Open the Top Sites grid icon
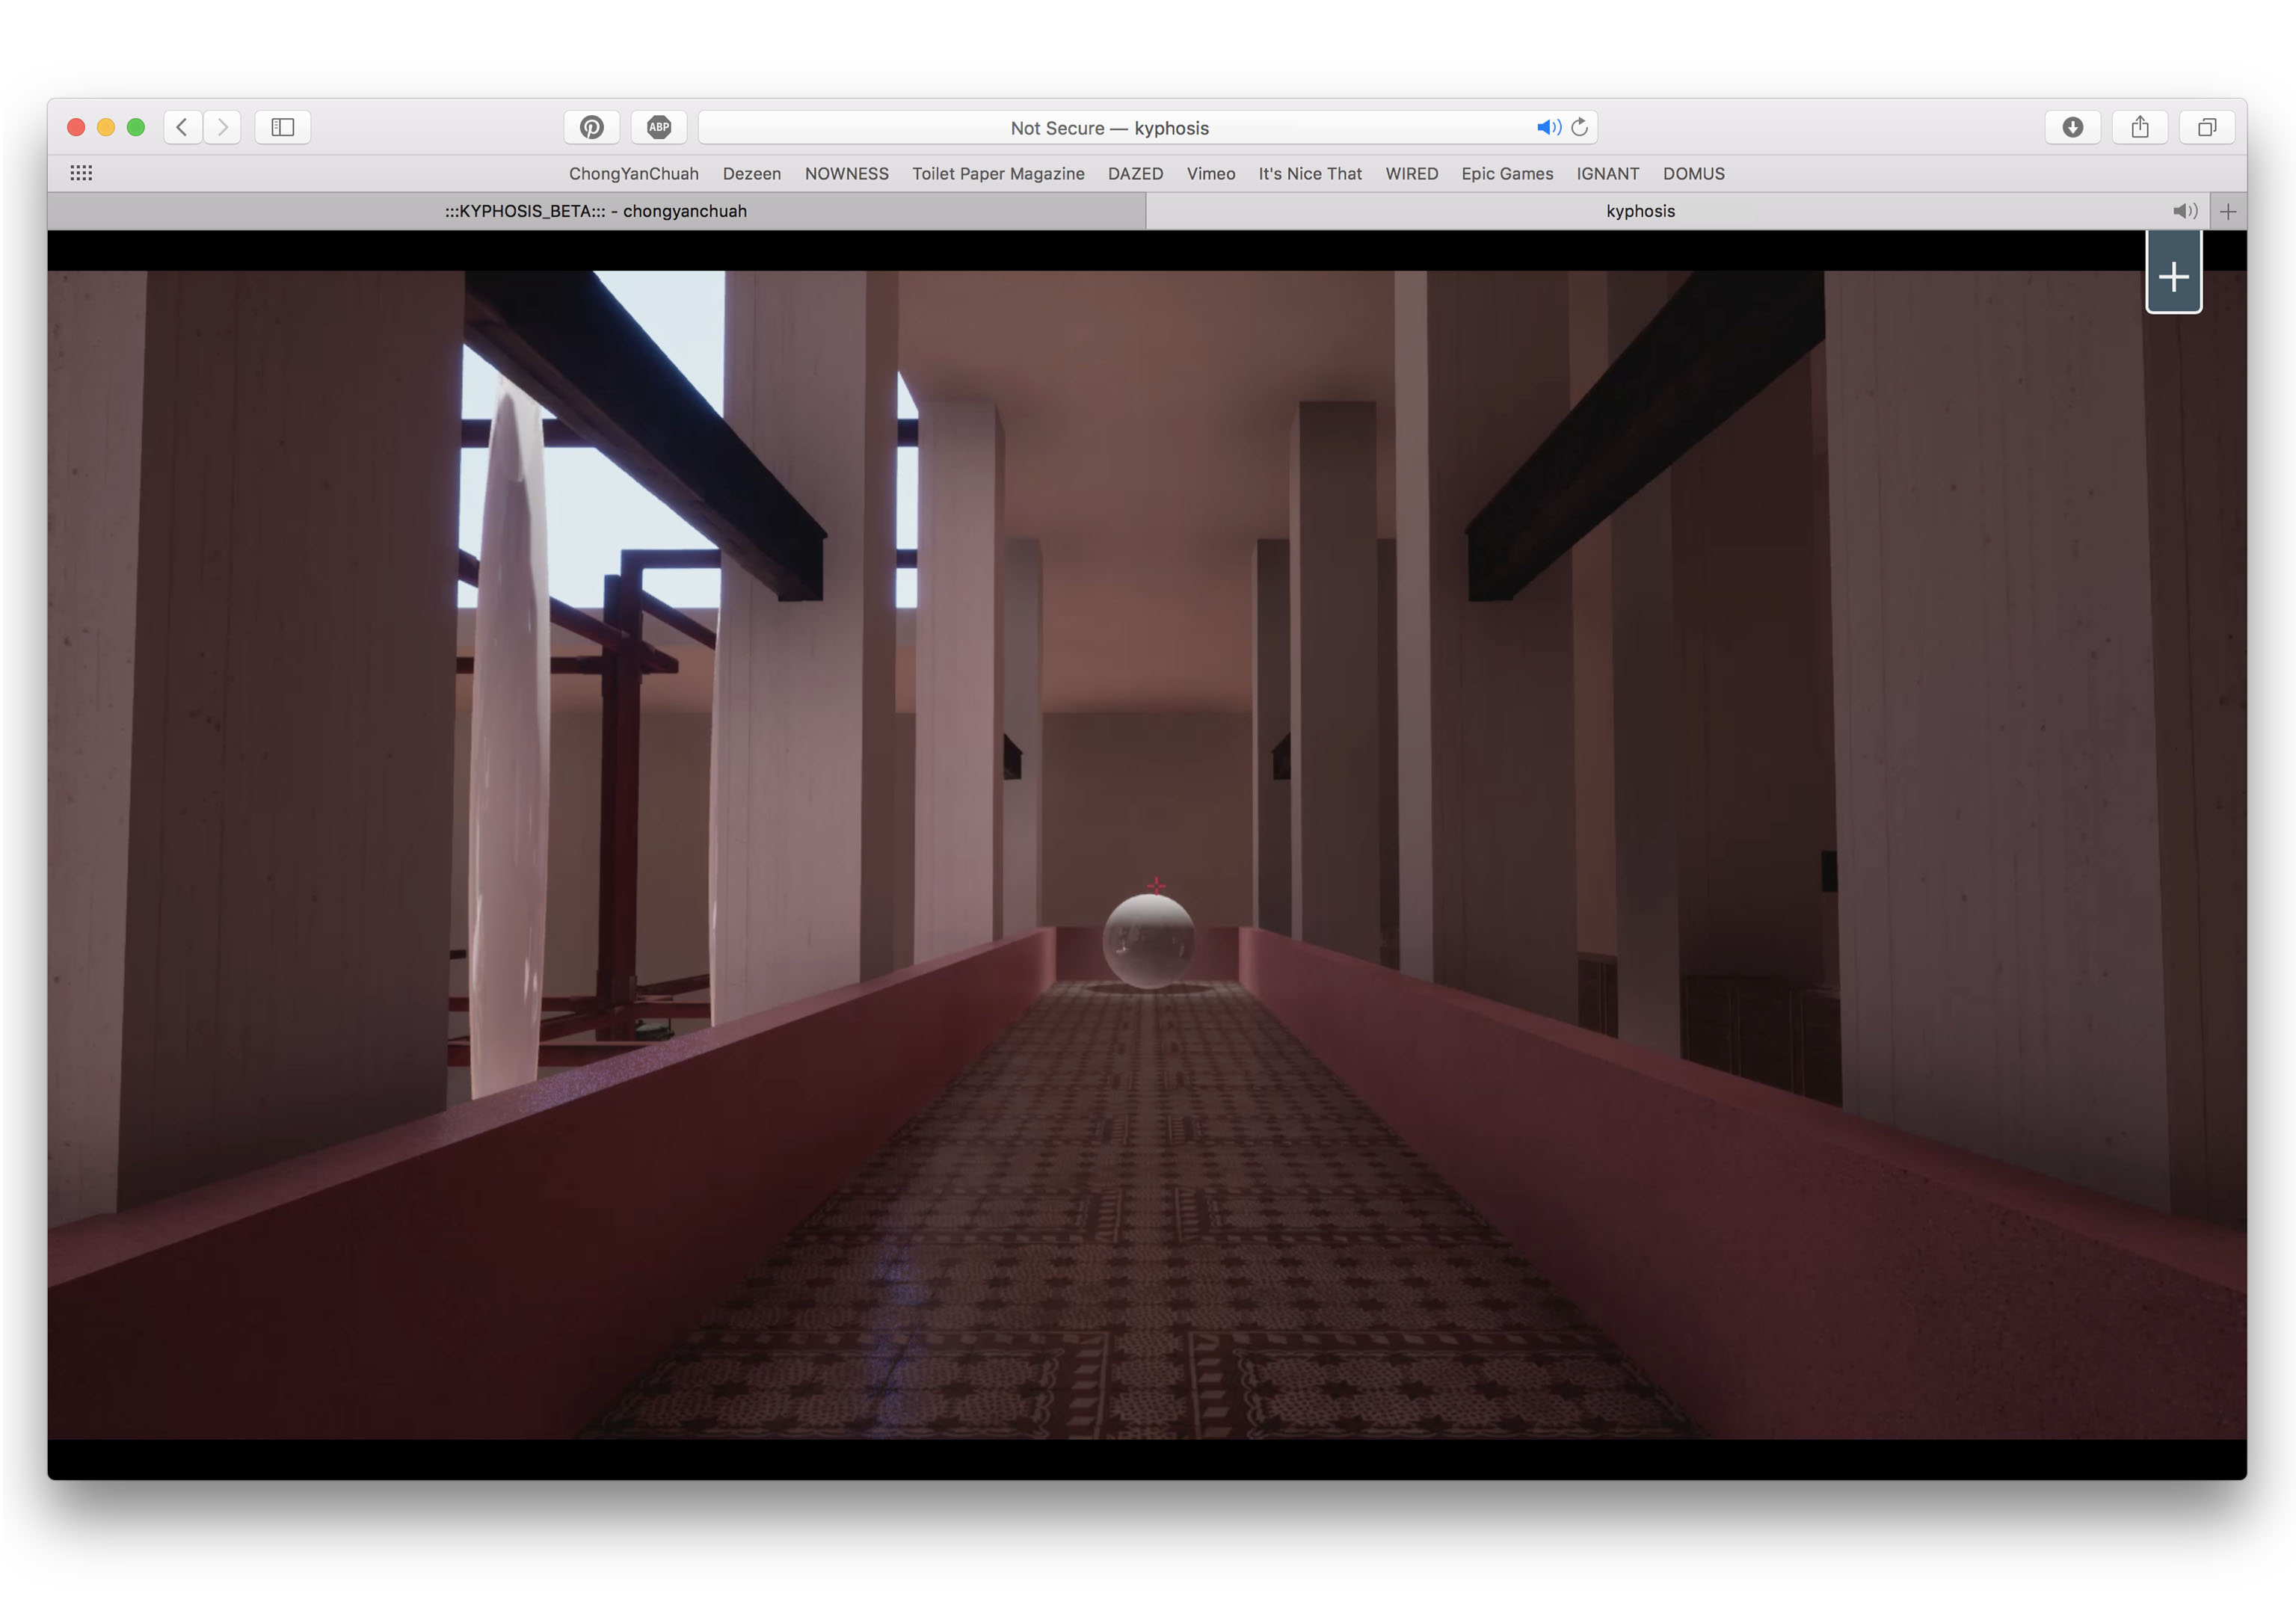 (81, 173)
